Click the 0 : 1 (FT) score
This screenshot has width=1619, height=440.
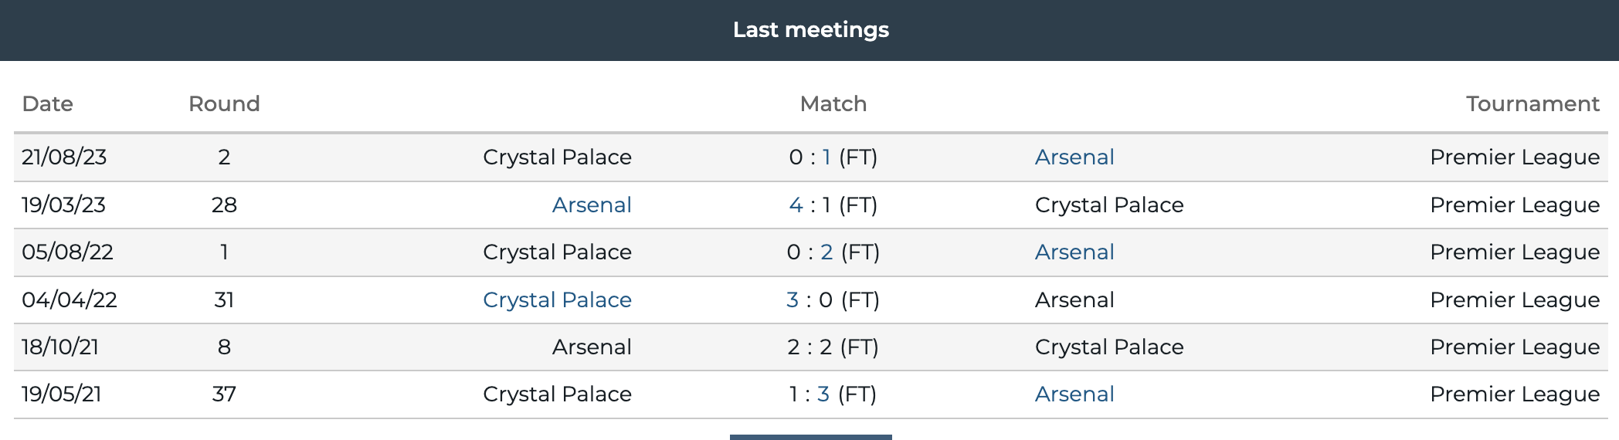[833, 157]
